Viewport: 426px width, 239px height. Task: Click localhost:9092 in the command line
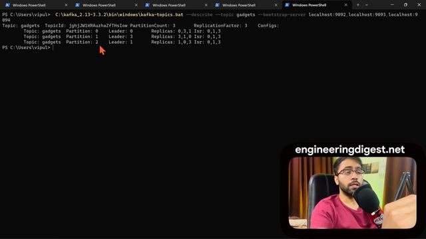[327, 15]
